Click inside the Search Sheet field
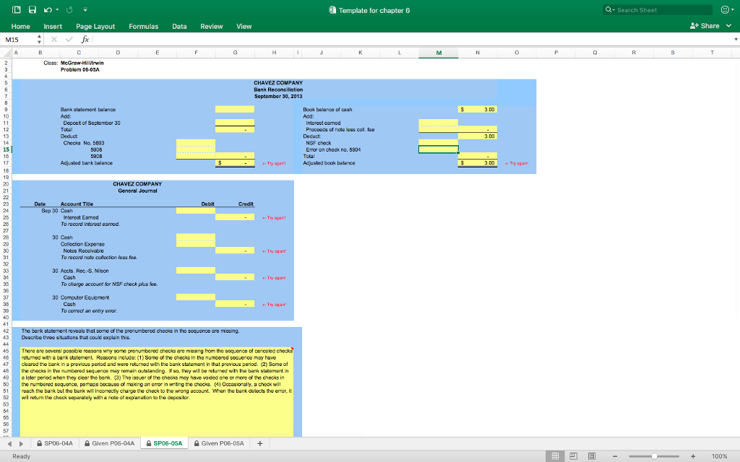Screen dimensions: 740x462 (x=658, y=10)
